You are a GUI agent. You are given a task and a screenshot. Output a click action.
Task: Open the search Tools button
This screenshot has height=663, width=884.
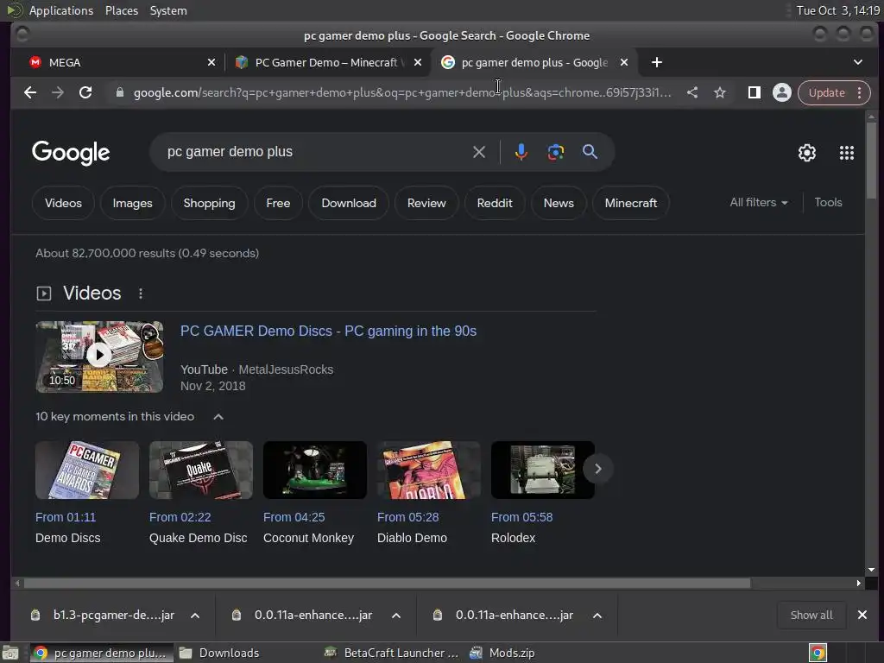point(828,202)
